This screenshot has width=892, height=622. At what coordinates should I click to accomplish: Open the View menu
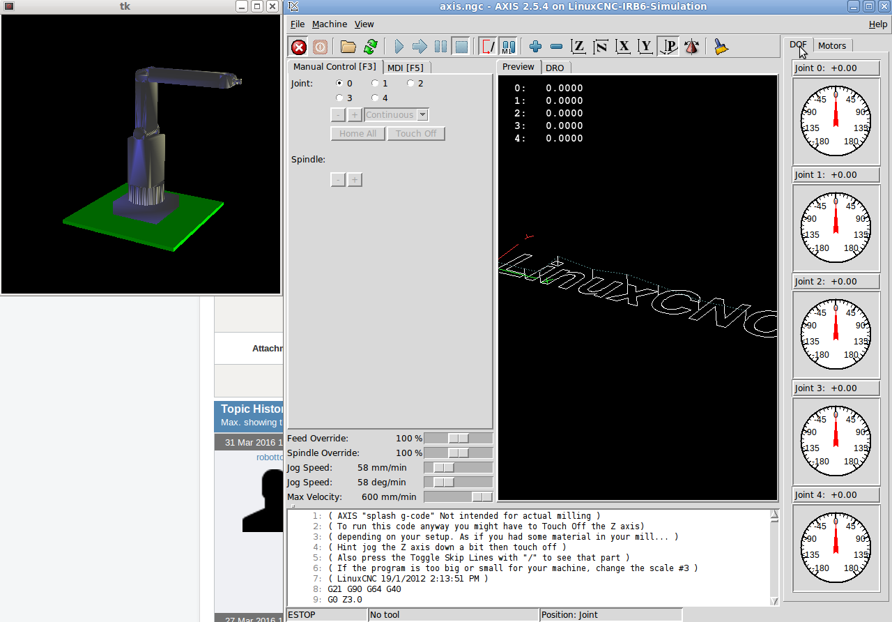coord(364,24)
